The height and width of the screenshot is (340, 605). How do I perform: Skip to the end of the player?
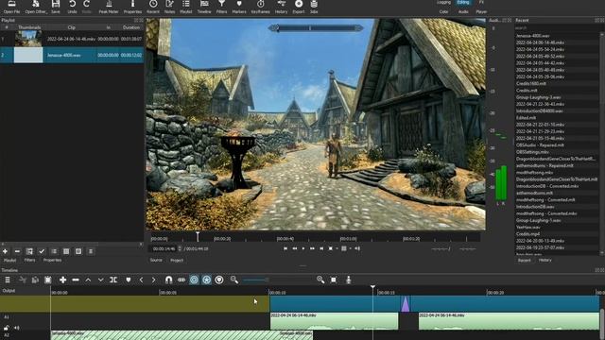321,248
